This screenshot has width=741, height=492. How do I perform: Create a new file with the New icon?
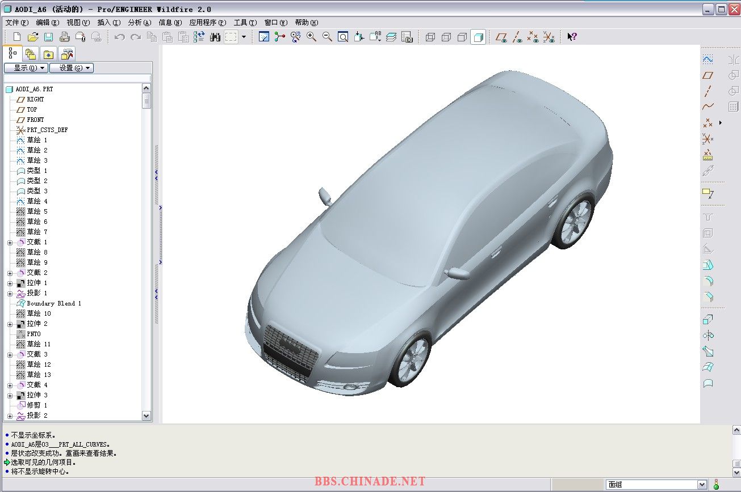tap(17, 37)
